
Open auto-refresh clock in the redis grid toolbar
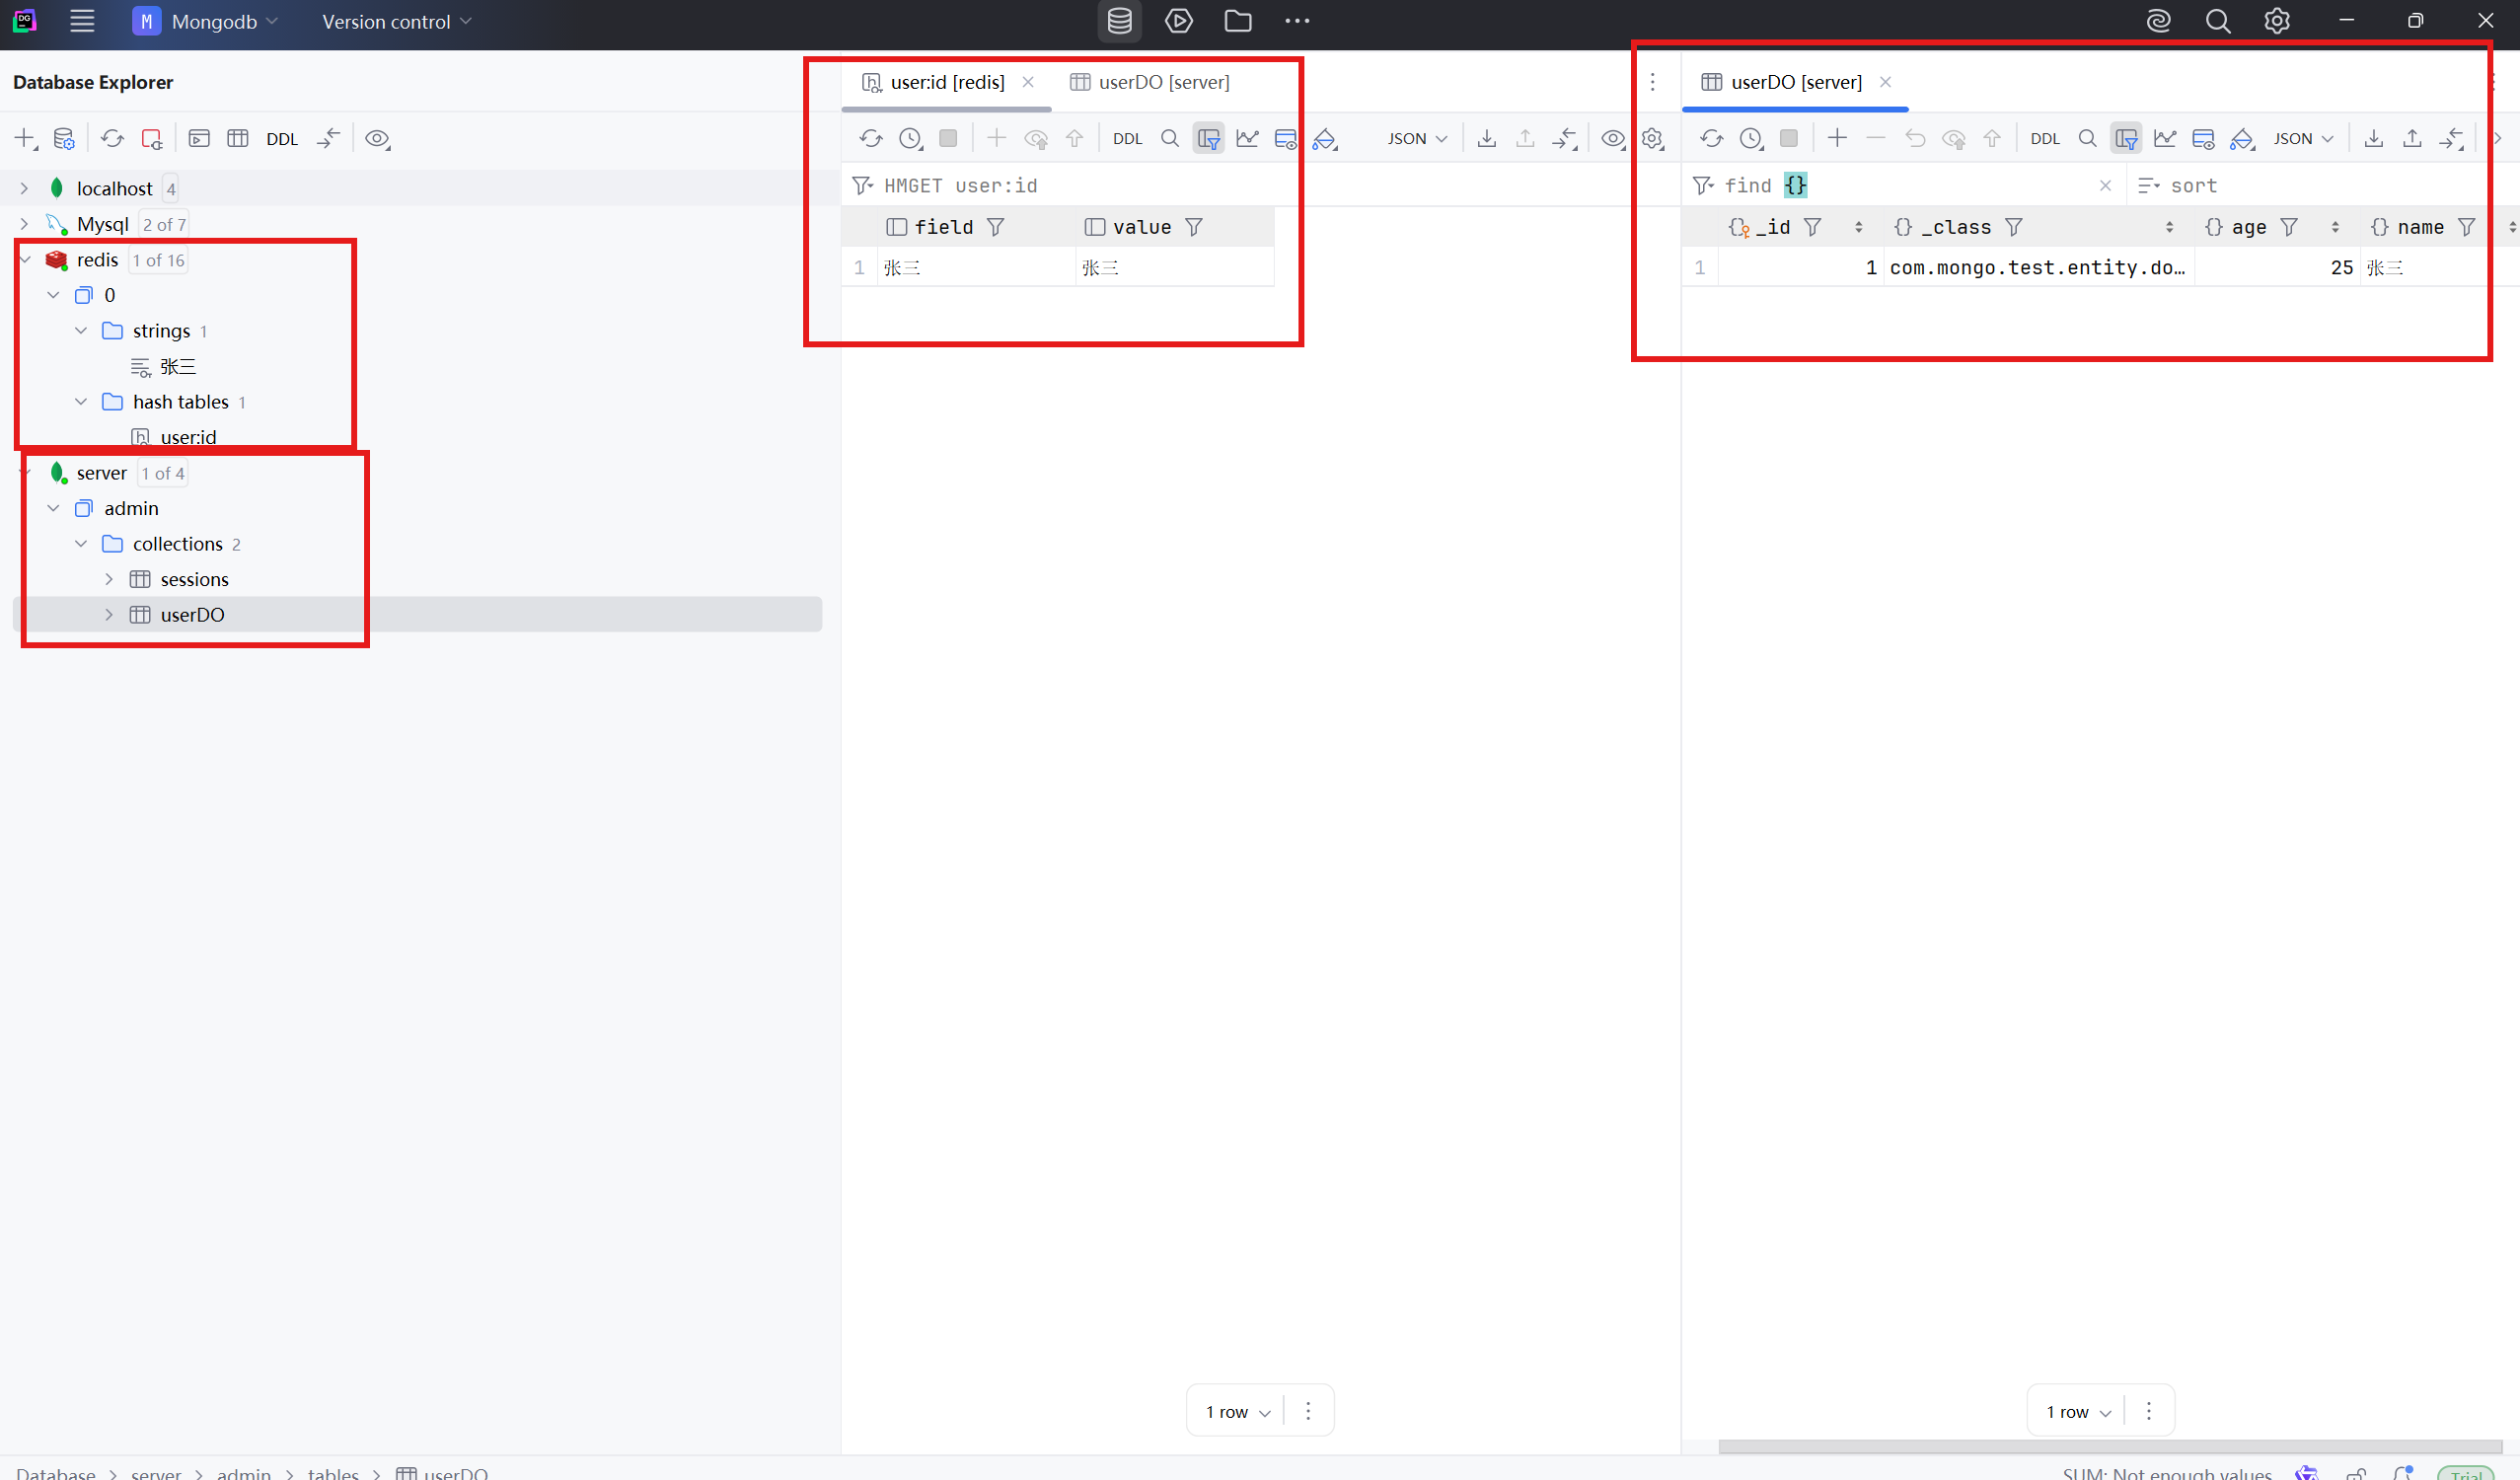(910, 139)
